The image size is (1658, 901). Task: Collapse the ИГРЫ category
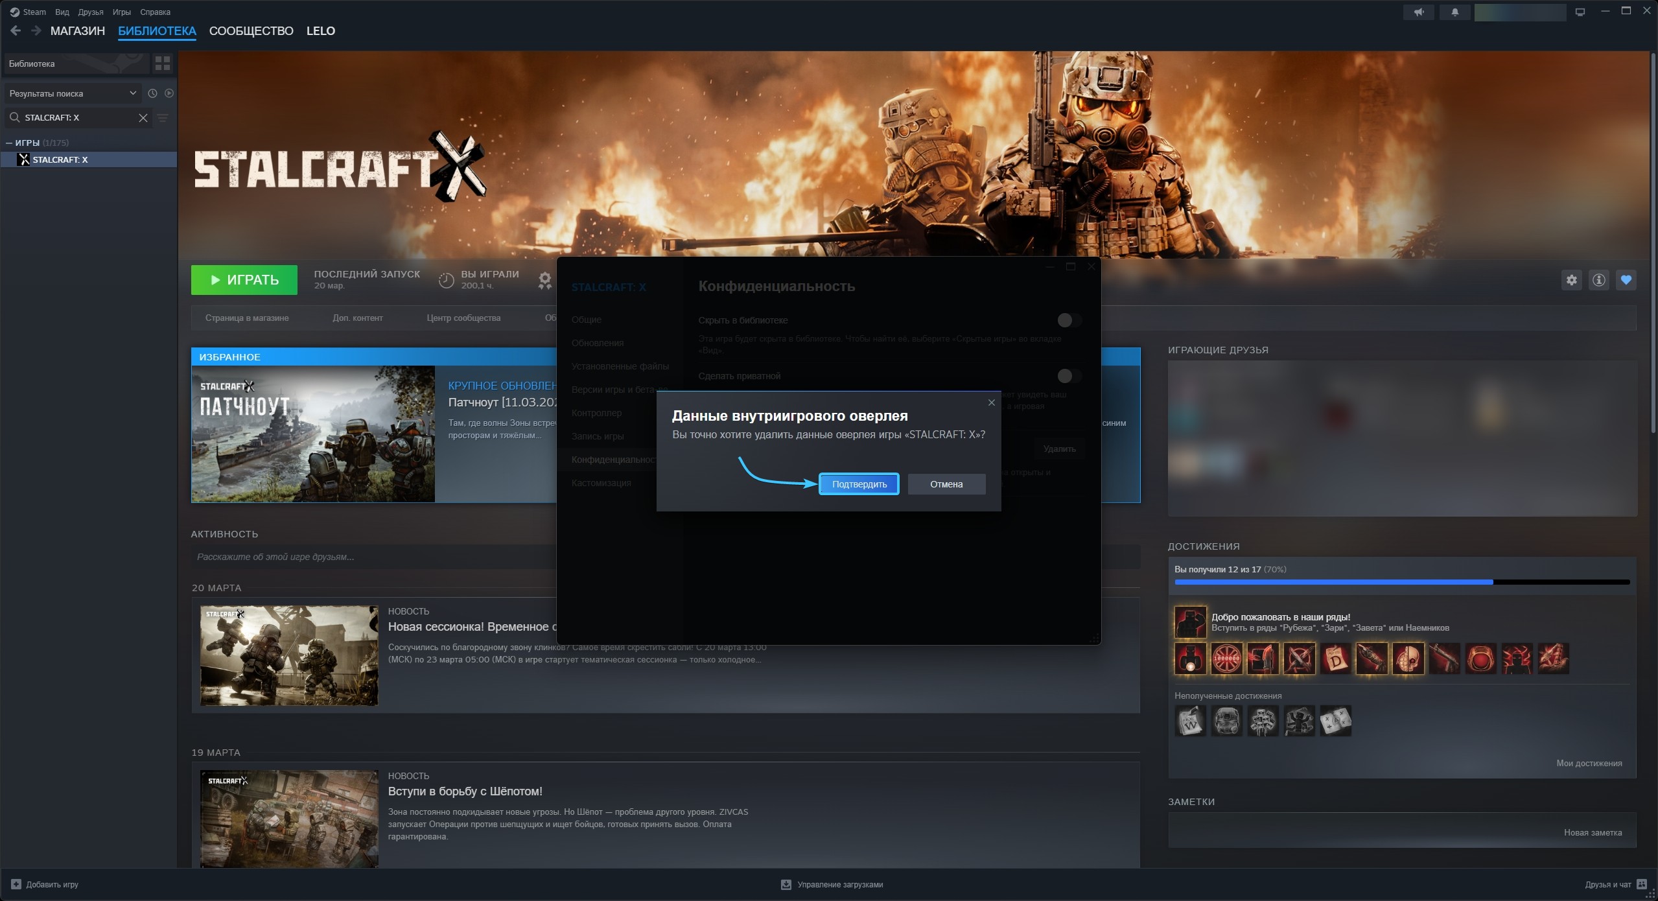click(9, 143)
